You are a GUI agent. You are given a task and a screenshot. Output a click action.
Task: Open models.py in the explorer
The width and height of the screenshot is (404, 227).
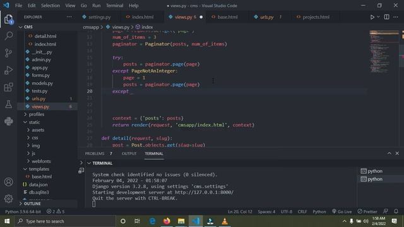[42, 83]
